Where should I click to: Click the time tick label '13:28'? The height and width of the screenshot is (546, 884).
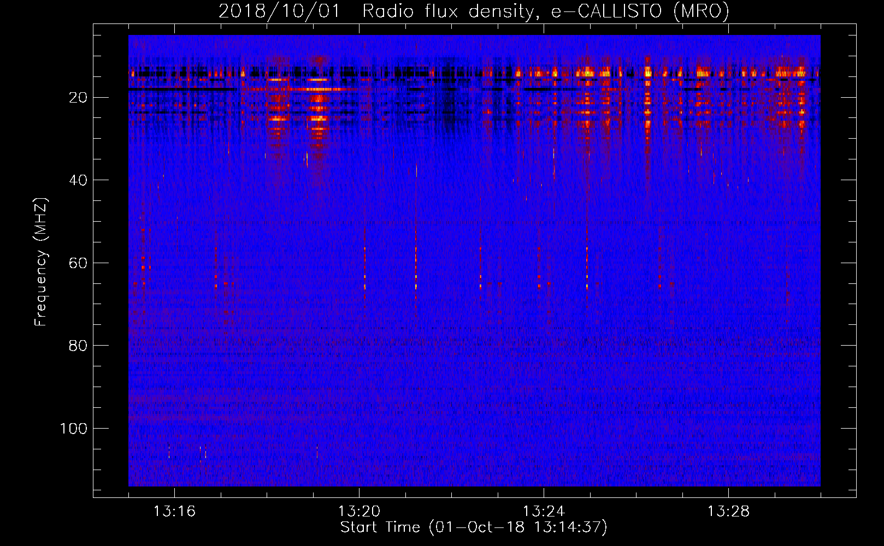[728, 512]
